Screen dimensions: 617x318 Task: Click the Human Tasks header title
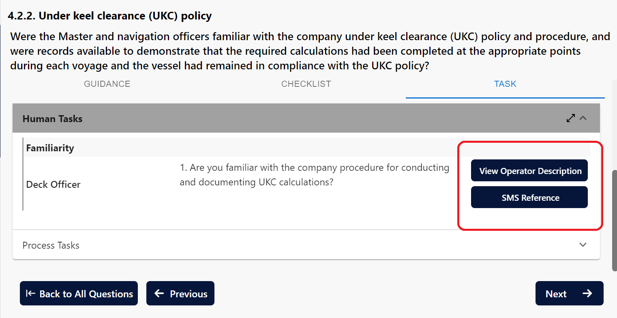(53, 119)
